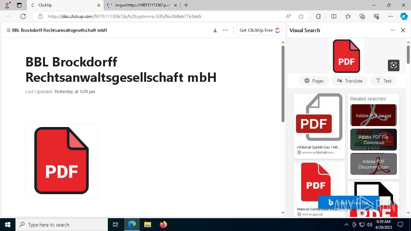Open Browser essentials heart icon

[376, 16]
